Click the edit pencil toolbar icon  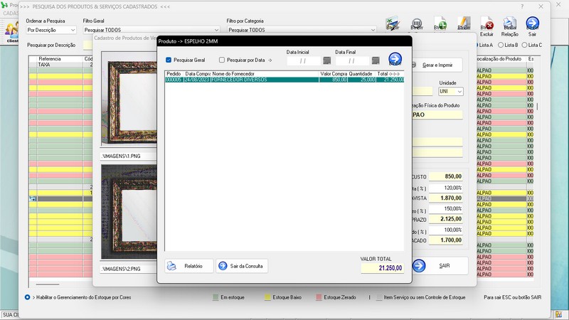[464, 23]
